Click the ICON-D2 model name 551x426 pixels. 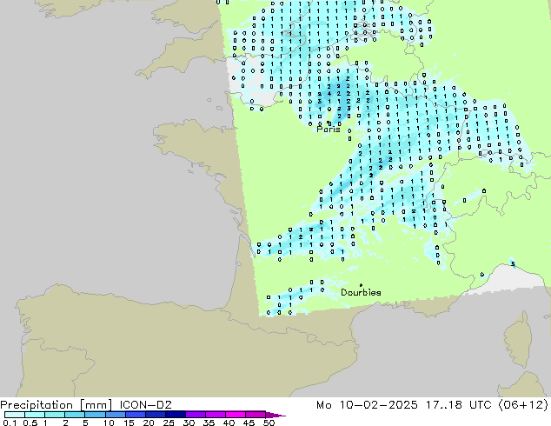tap(145, 405)
